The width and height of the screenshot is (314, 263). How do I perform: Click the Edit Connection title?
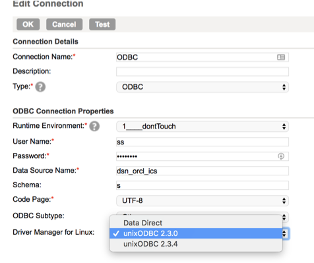(x=48, y=4)
